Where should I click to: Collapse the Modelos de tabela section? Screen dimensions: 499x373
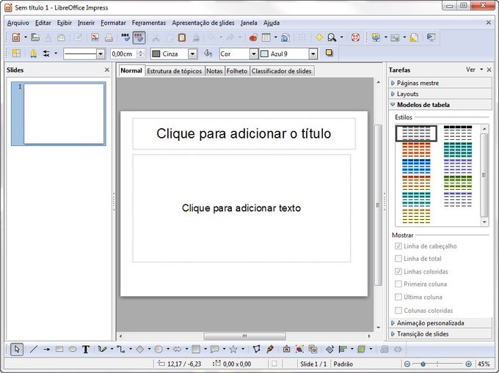440,105
